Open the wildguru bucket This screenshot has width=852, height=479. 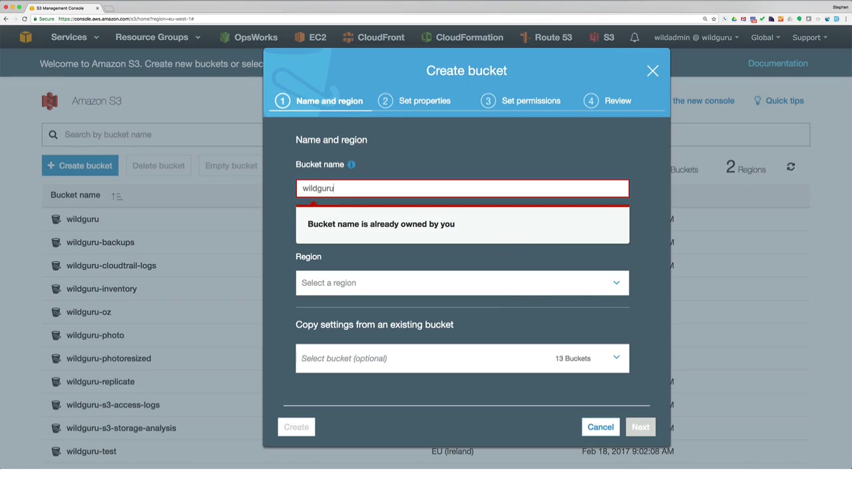click(x=83, y=219)
